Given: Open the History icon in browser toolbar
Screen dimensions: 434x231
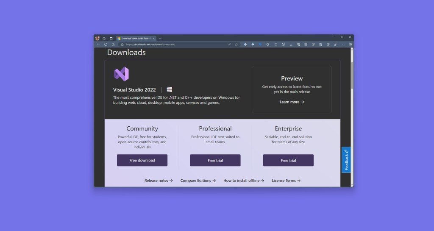Looking at the screenshot, I should [x=283, y=44].
